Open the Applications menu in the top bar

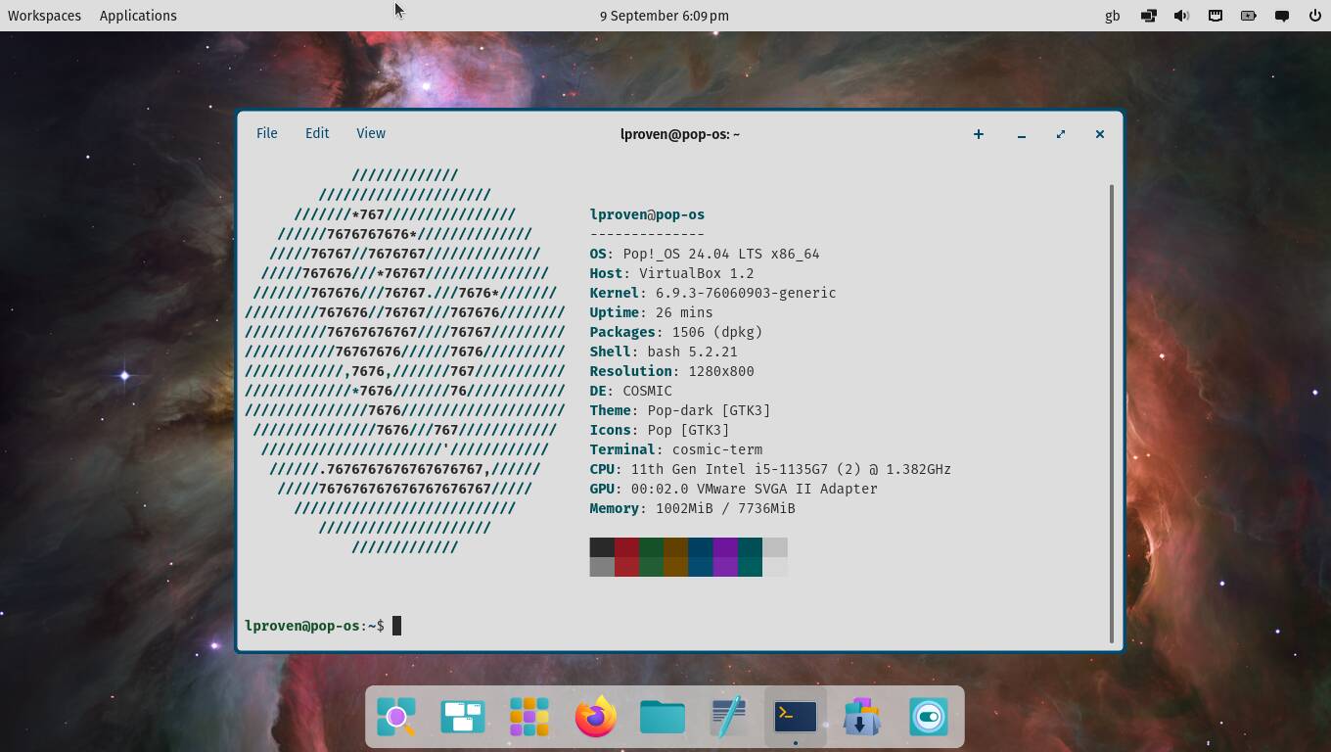[x=137, y=15]
